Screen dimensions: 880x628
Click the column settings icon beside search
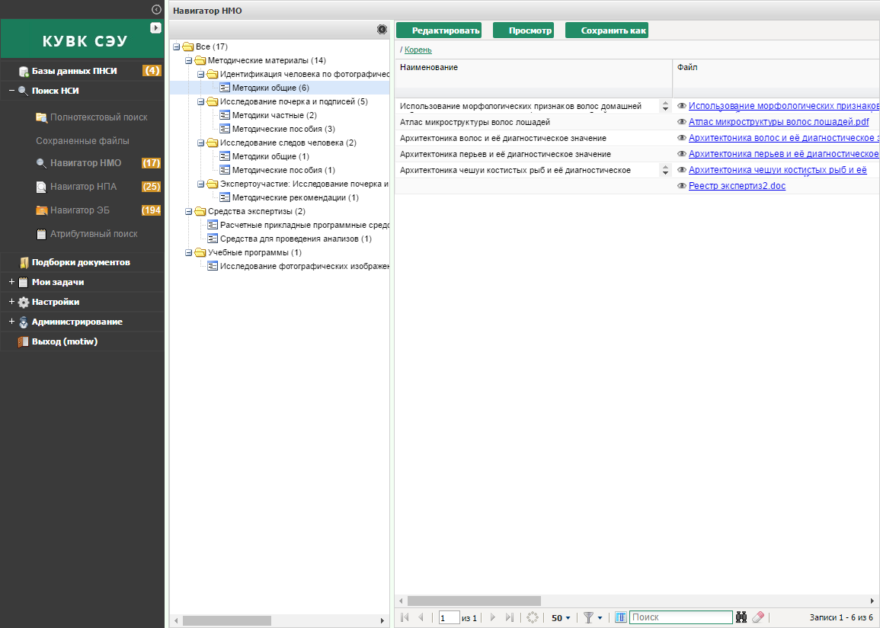620,617
